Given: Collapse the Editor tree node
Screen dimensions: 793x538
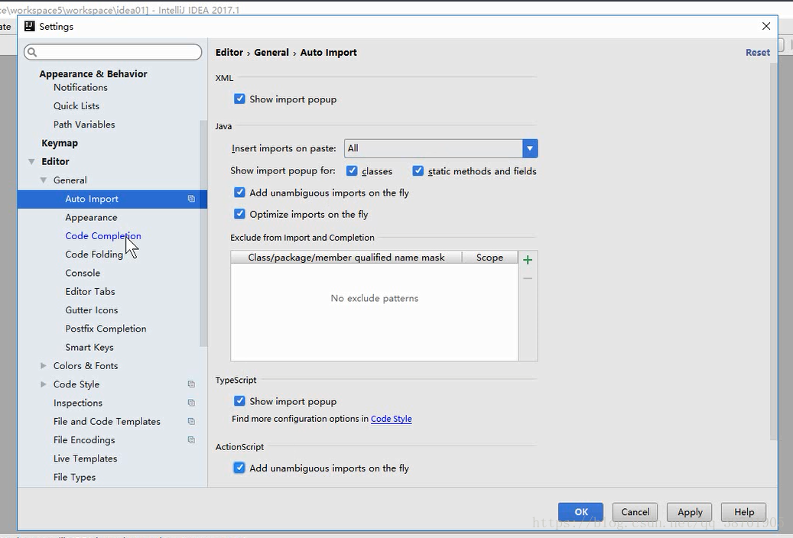Looking at the screenshot, I should coord(31,162).
